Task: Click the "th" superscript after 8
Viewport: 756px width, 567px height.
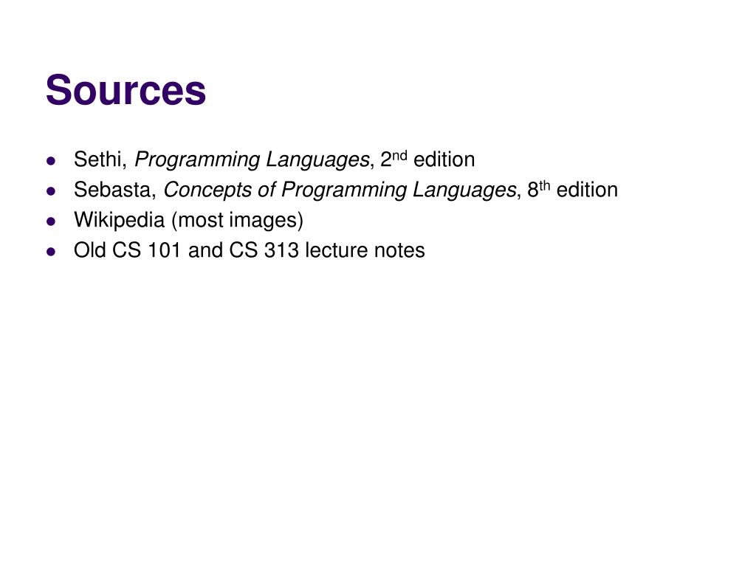Action: (544, 185)
